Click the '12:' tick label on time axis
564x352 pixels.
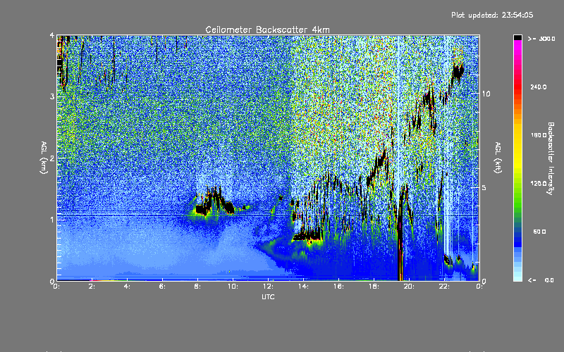pyautogui.click(x=268, y=287)
